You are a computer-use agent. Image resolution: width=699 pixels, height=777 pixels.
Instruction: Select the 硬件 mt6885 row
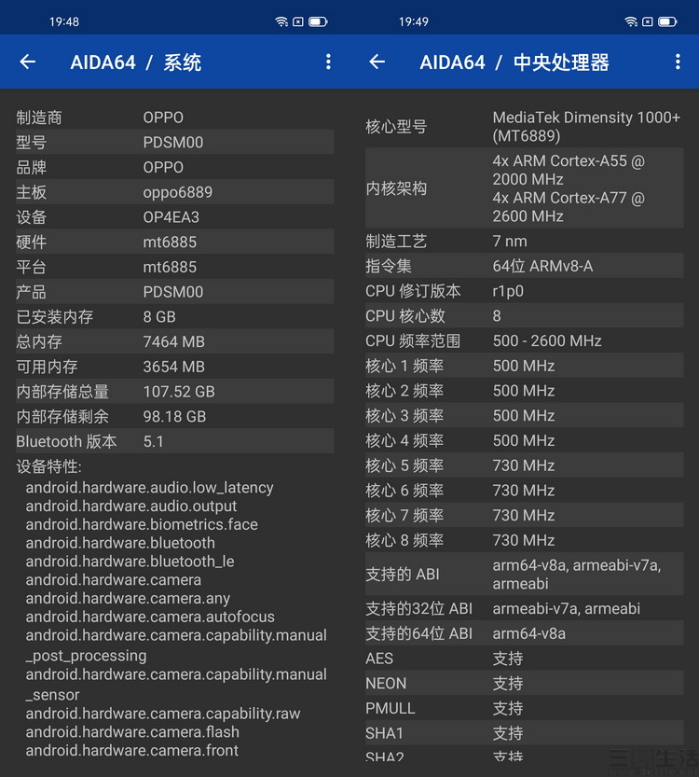(x=175, y=242)
